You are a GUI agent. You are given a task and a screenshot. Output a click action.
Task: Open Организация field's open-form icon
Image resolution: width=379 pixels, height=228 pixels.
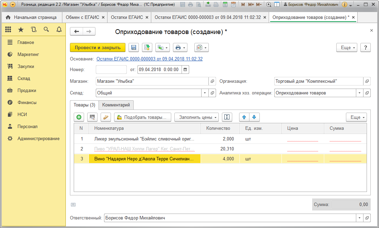tap(367, 81)
